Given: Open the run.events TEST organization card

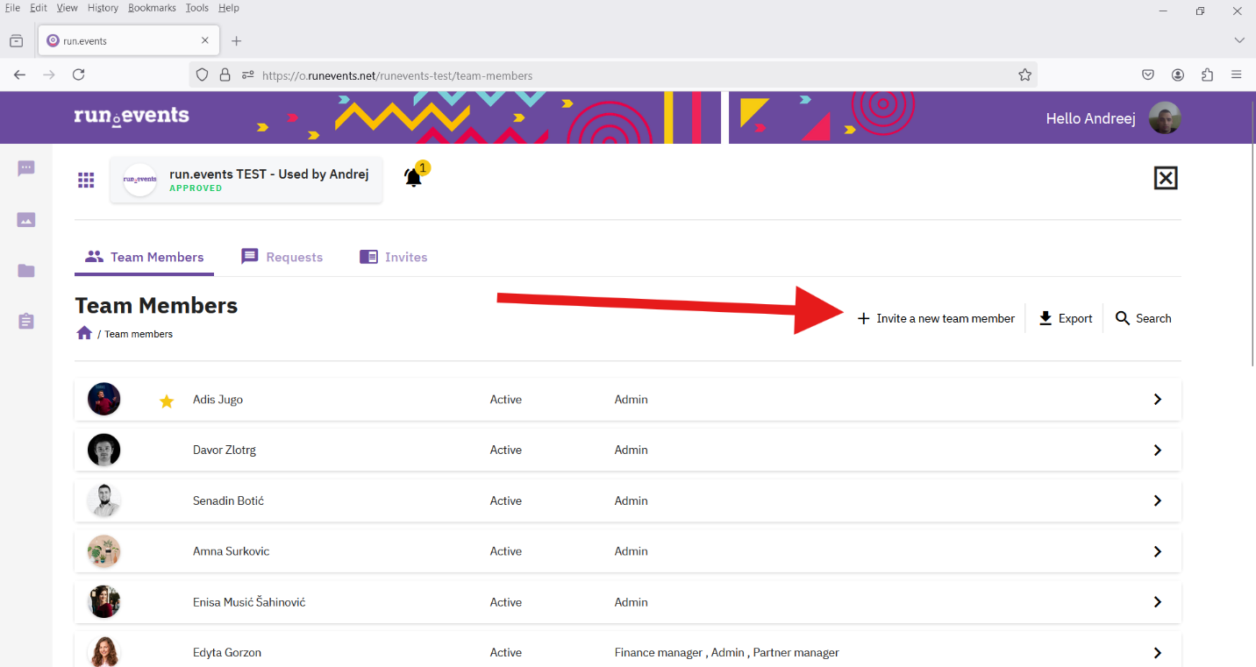Looking at the screenshot, I should 246,180.
